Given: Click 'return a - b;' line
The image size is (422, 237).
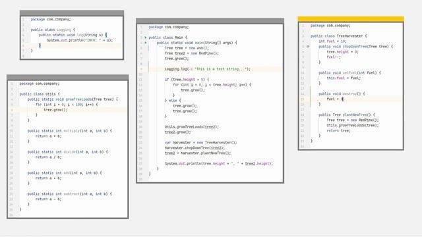Looking at the screenshot, I should coord(48,199).
